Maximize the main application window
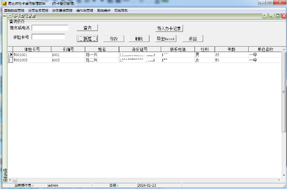This screenshot has width=287, height=190. 270,2
